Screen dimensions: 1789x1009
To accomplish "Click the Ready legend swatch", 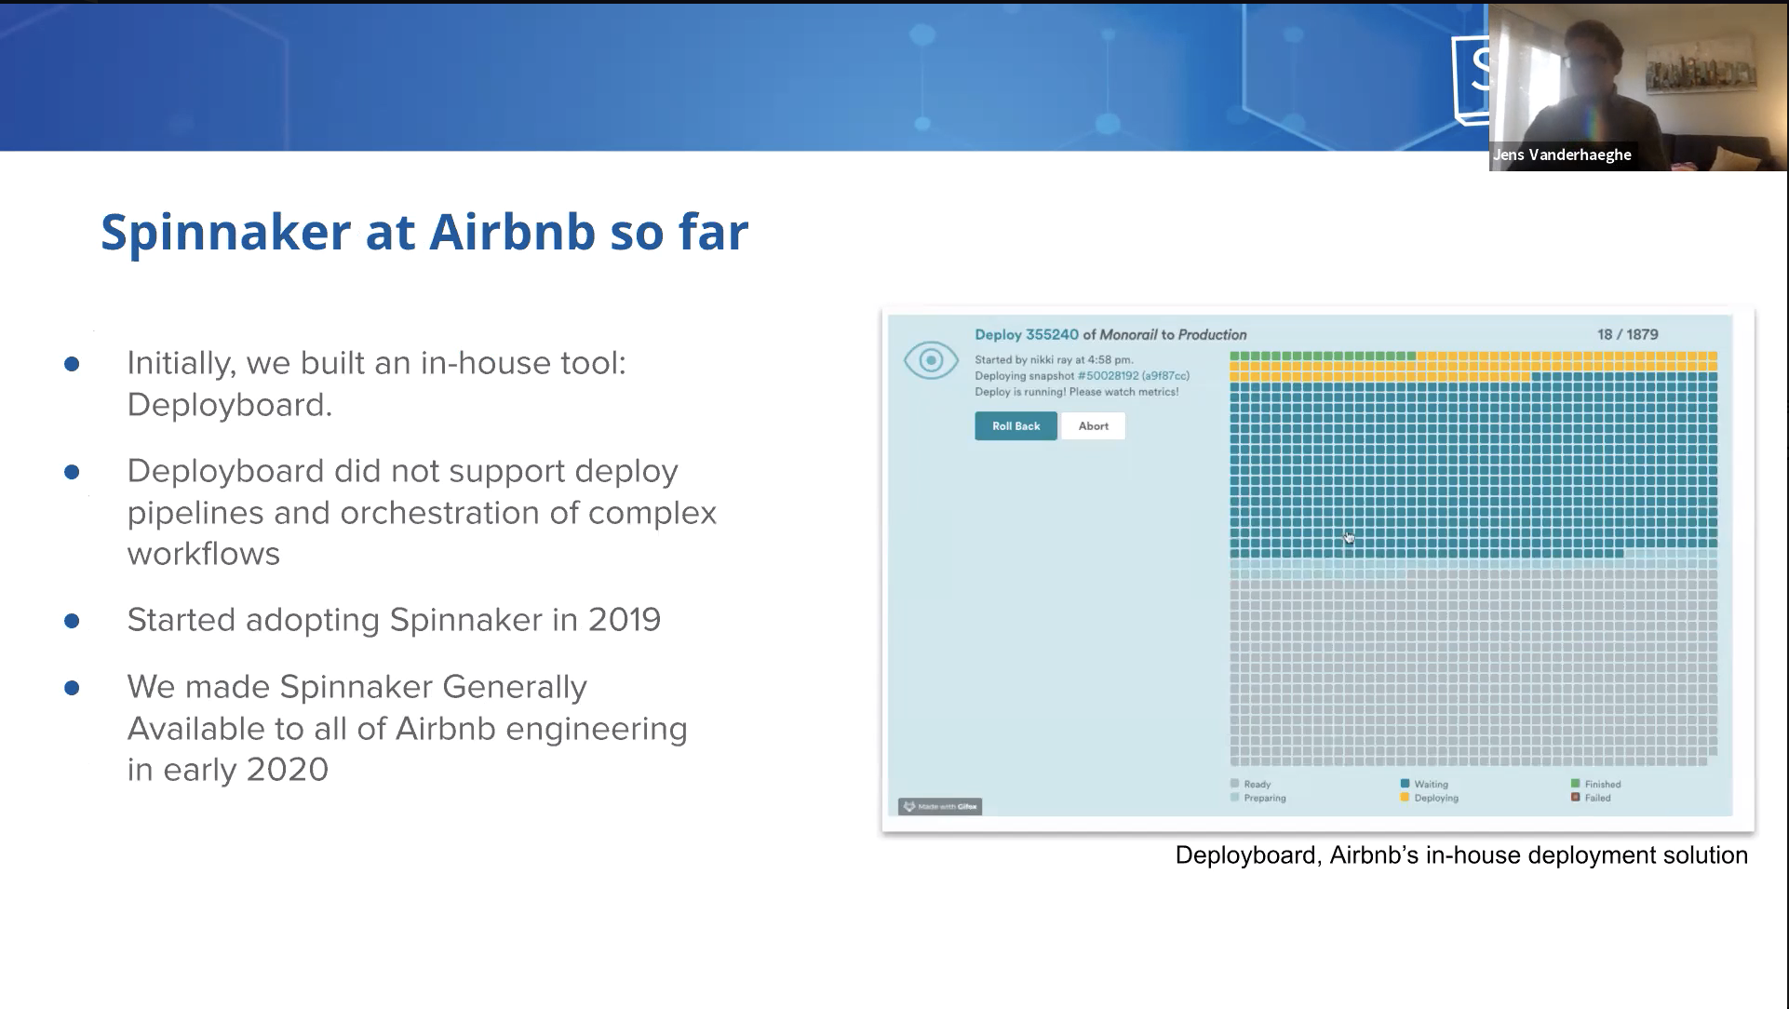I will pos(1234,784).
